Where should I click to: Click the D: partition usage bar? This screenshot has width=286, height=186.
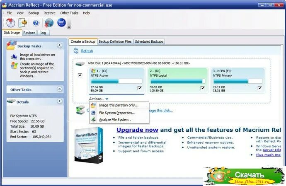point(178,81)
